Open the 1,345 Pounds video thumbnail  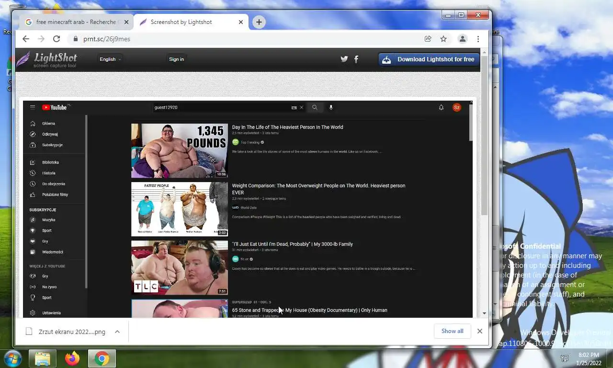point(180,151)
